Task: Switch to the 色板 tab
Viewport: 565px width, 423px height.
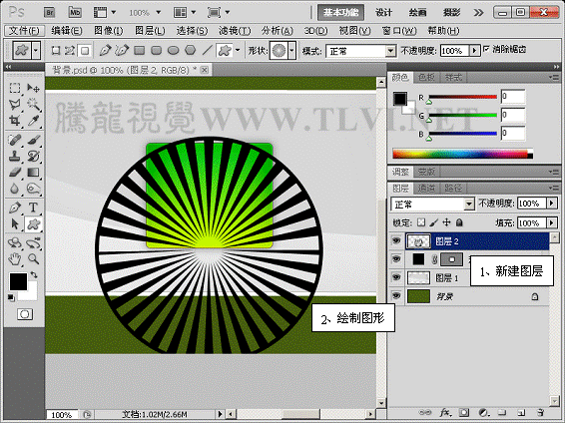Action: pos(426,77)
